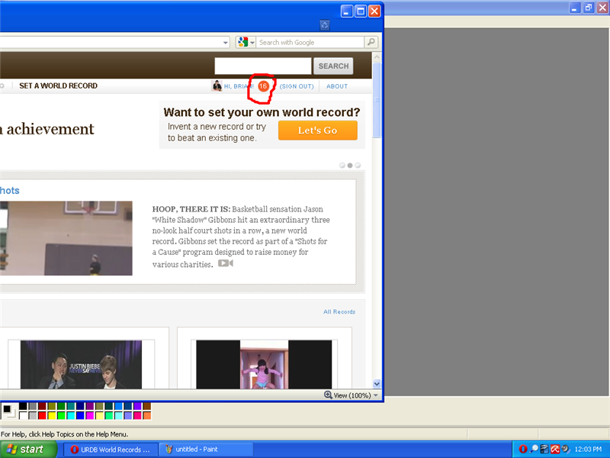Viewport: 610px width, 458px height.
Task: Click the 12:03 PM clock
Action: (x=588, y=450)
